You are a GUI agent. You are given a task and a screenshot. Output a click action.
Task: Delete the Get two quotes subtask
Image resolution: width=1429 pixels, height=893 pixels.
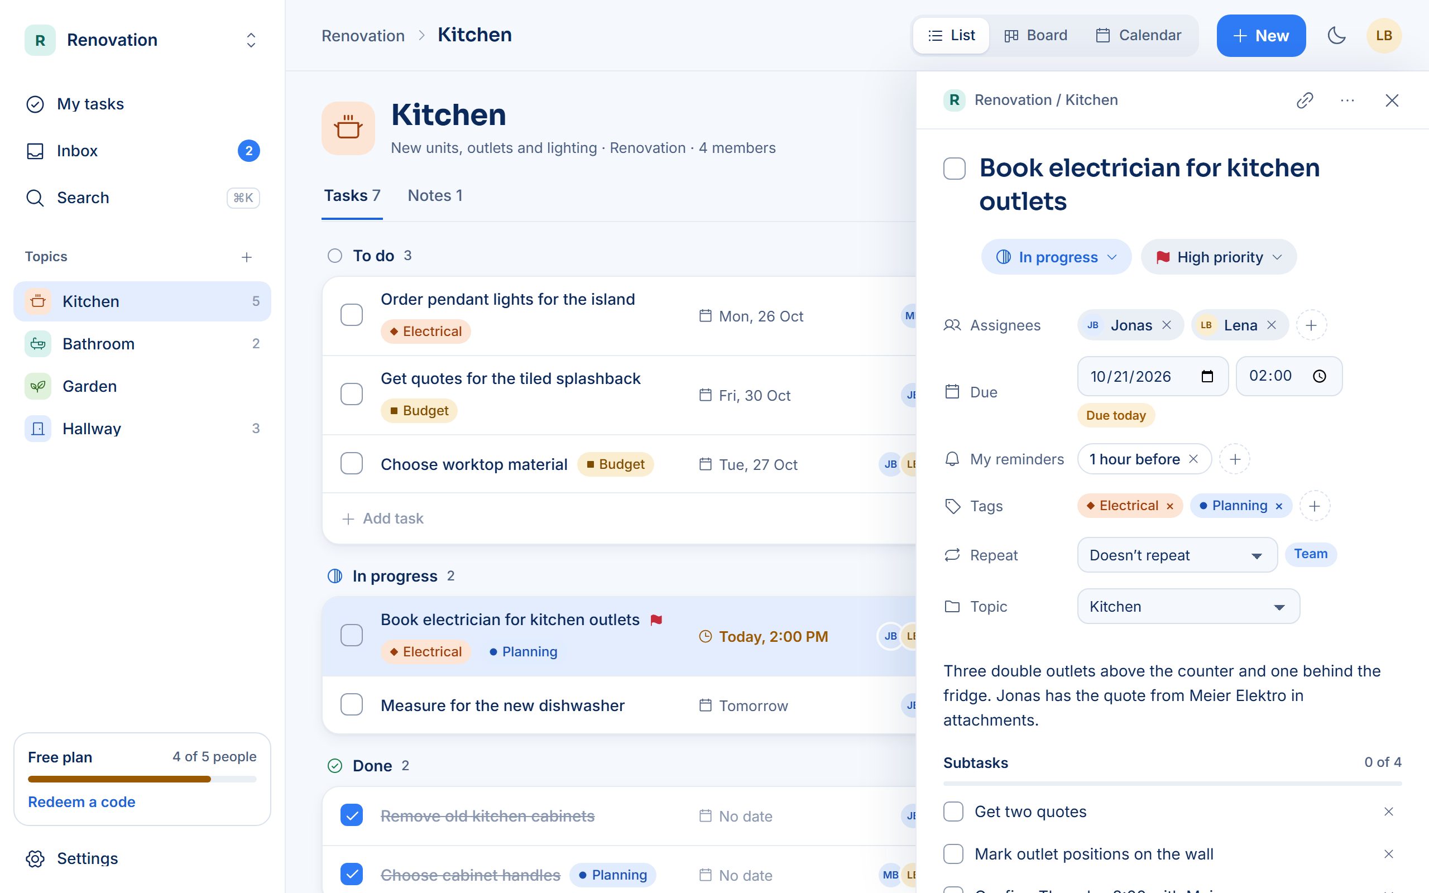[x=1389, y=812]
